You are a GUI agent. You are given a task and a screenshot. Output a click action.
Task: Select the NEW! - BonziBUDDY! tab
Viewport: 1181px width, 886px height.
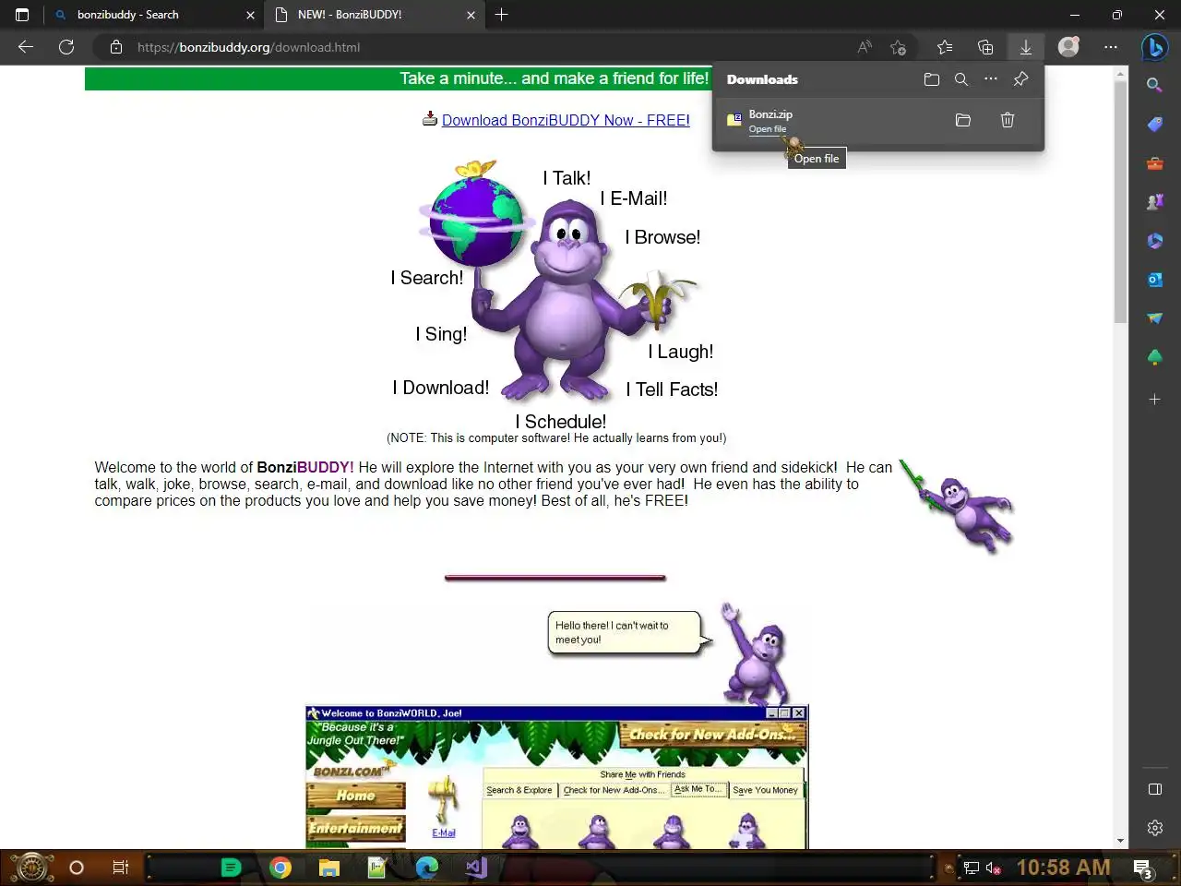click(374, 15)
